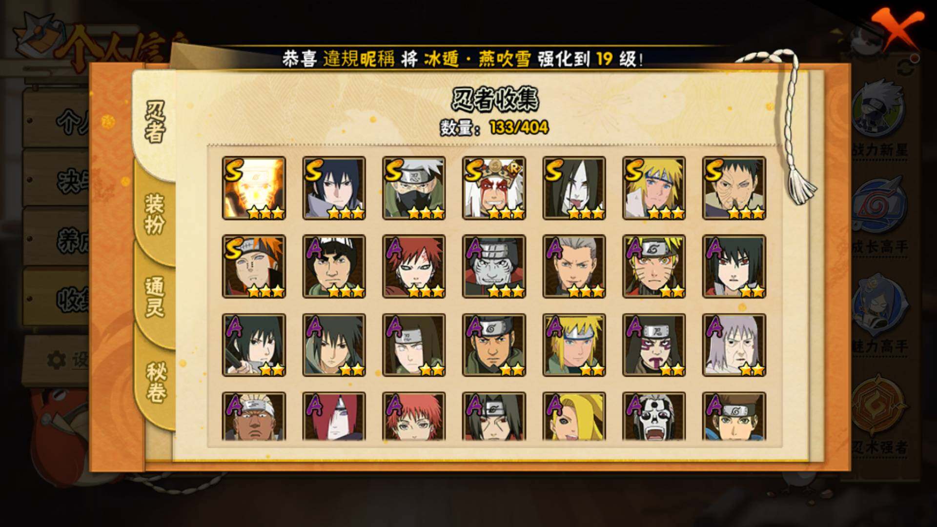Image resolution: width=937 pixels, height=527 pixels.
Task: Select the S-rank Kakashi masked portrait
Action: coord(414,188)
